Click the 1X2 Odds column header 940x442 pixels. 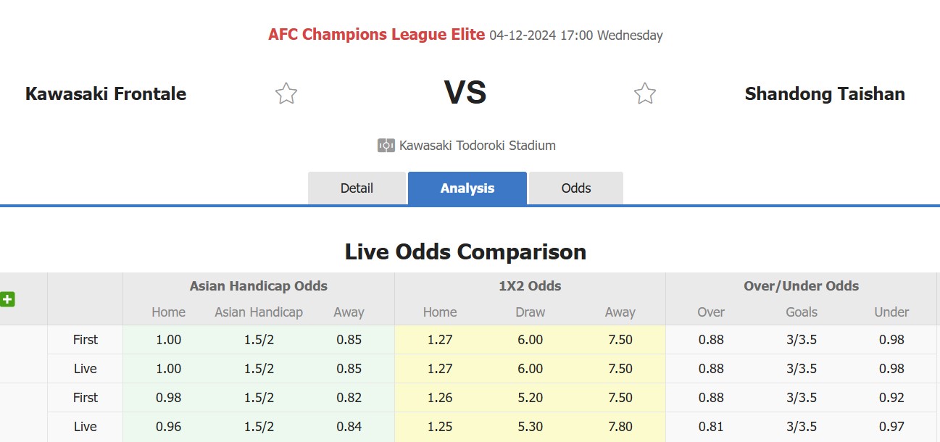tap(531, 286)
